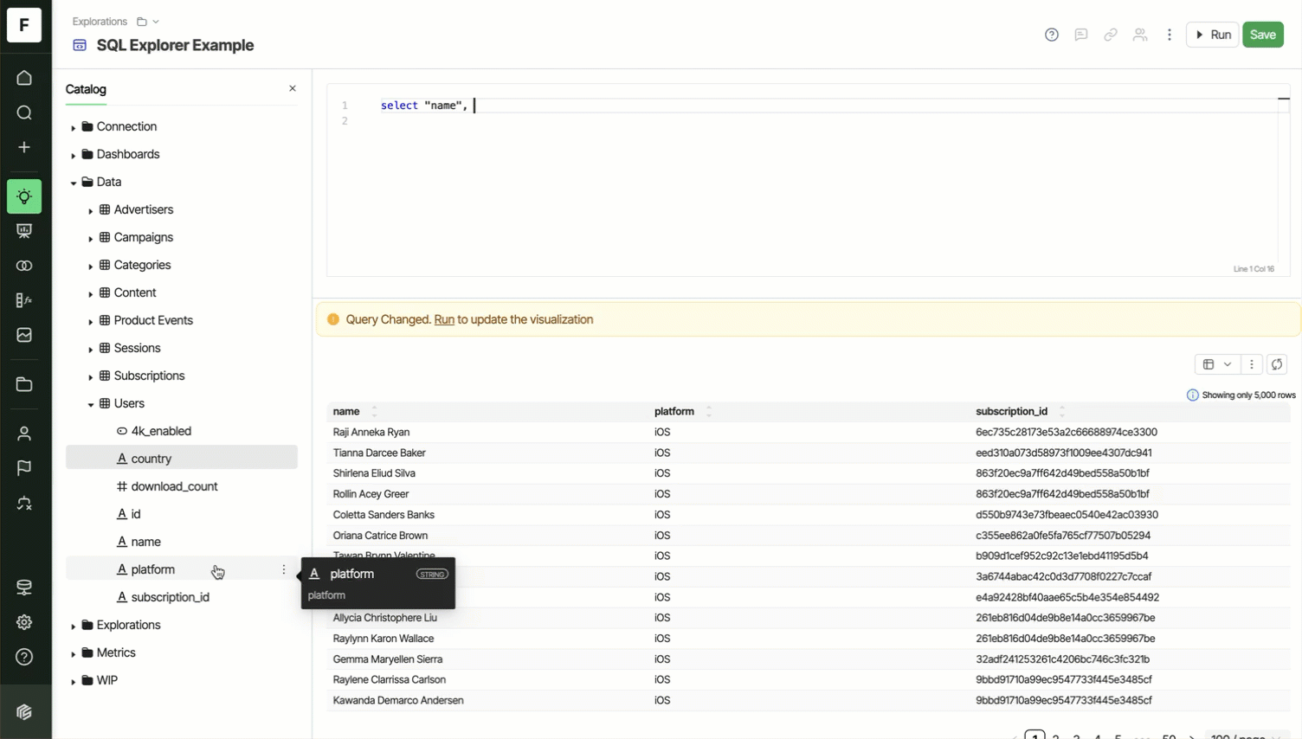Click the refresh icon above the results table

[x=1277, y=364]
